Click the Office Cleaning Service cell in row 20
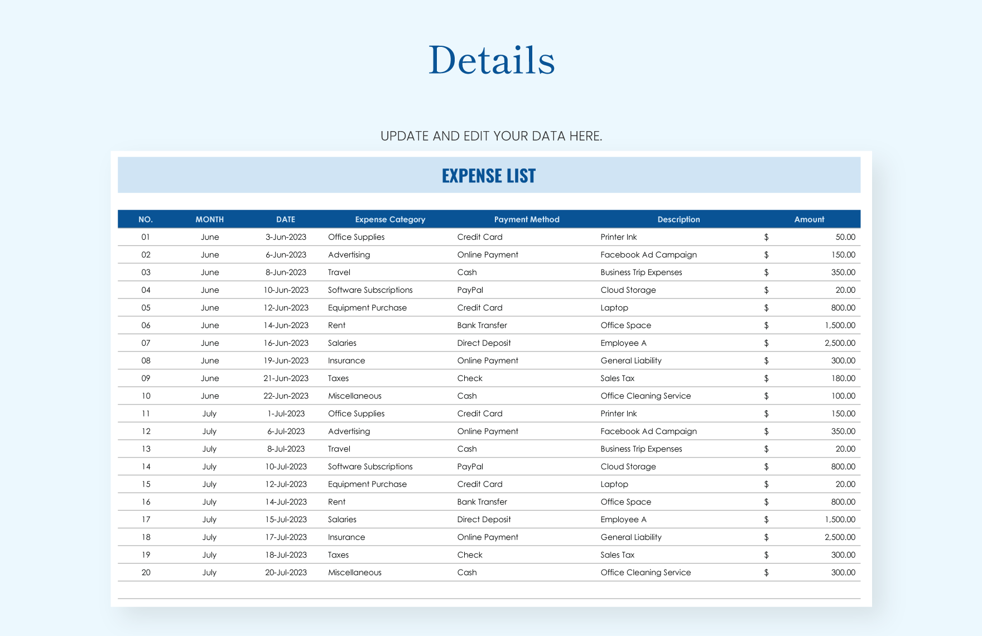Screen dimensions: 982x636 [646, 572]
